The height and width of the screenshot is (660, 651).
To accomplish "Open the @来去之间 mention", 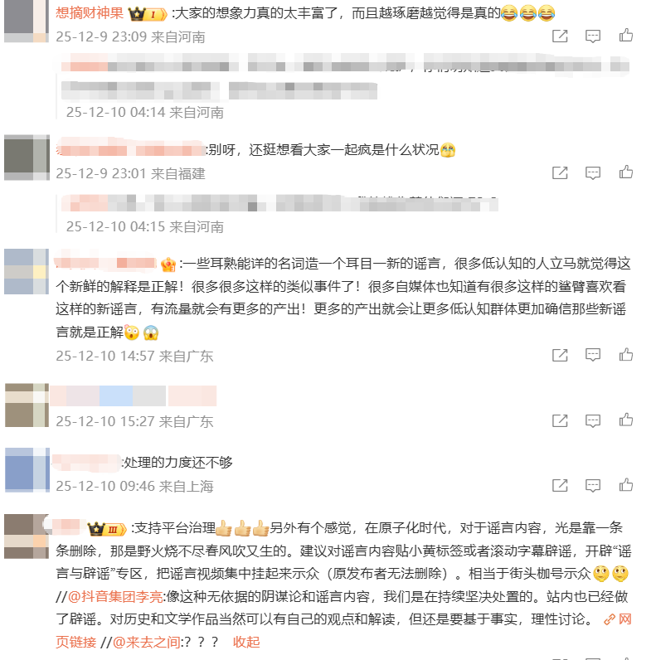I will [x=147, y=642].
